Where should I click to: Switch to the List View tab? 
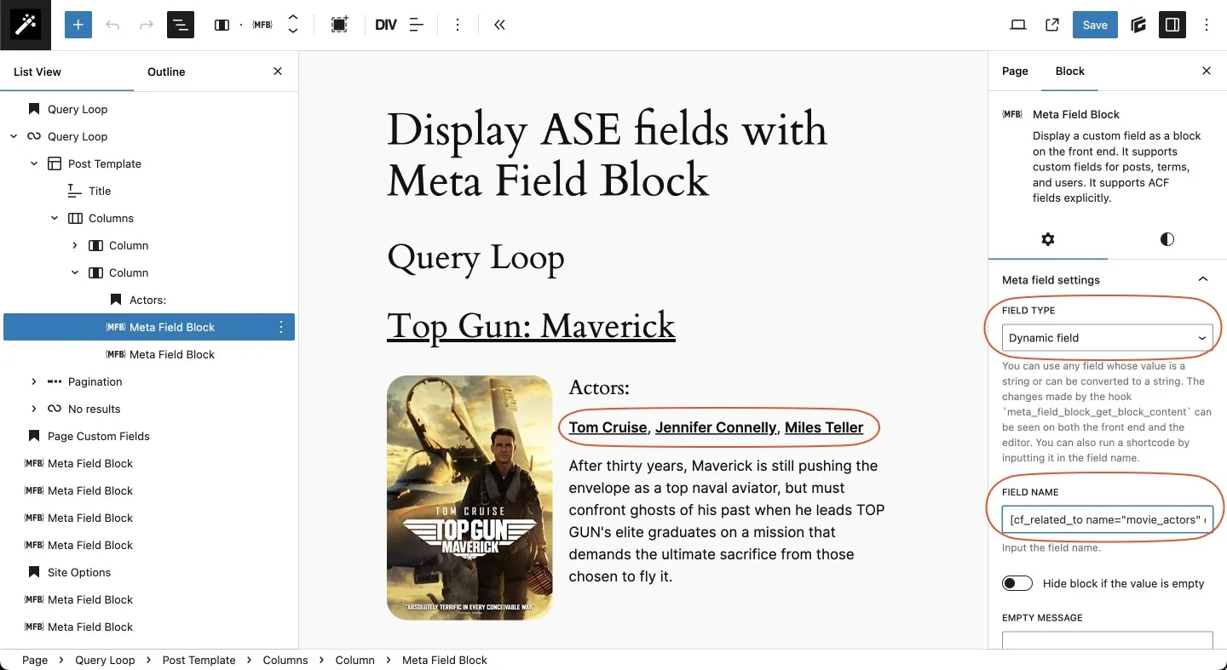(37, 72)
